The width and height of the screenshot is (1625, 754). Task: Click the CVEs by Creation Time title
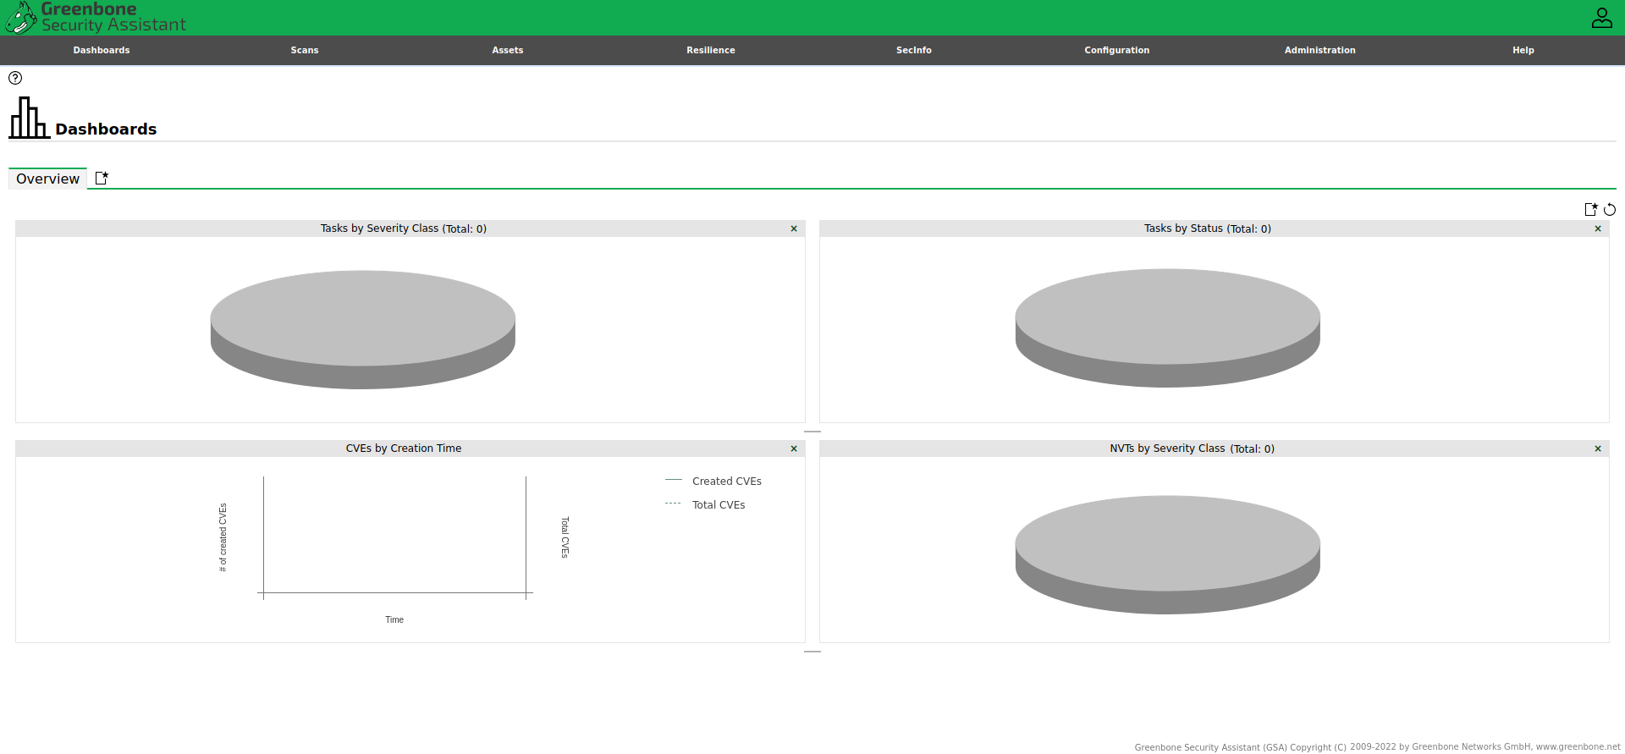click(x=404, y=449)
